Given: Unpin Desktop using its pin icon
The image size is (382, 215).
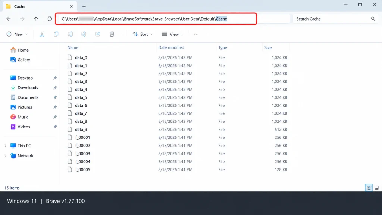Looking at the screenshot, I should [x=55, y=78].
